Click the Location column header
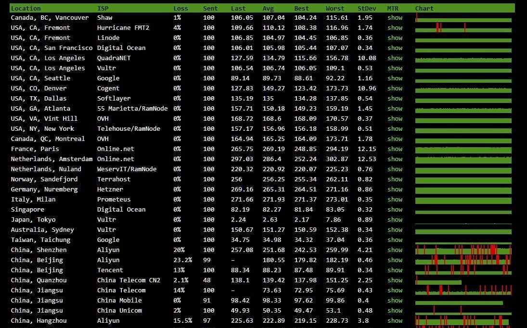The image size is (527, 328). coord(26,8)
